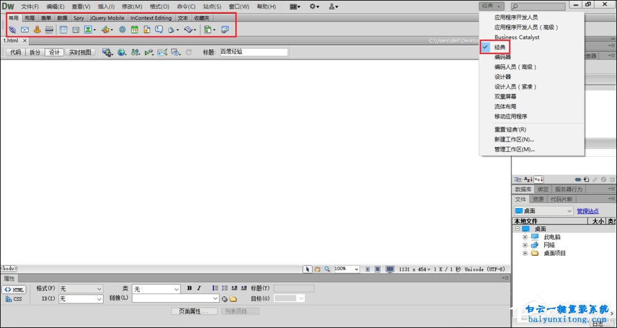The width and height of the screenshot is (617, 328).
Task: Open the Link combo box dropdown
Action: (215, 298)
